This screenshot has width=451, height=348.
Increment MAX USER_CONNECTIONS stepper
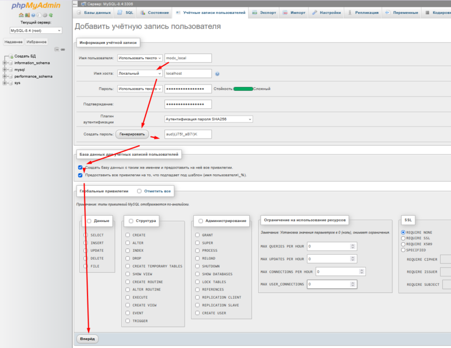click(x=353, y=283)
